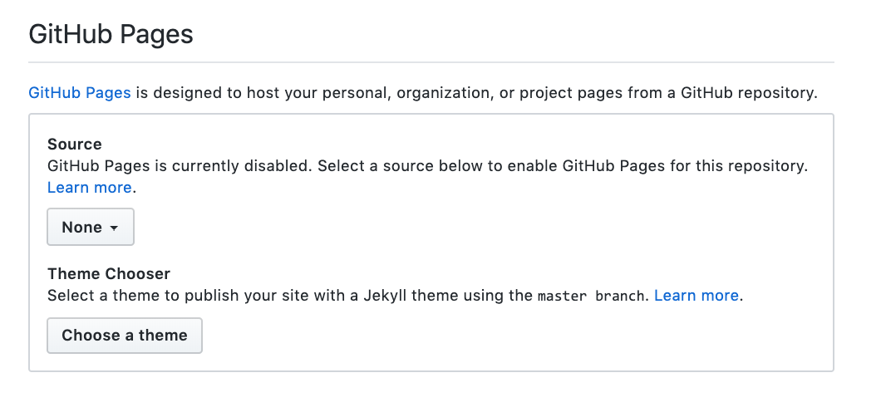Image resolution: width=881 pixels, height=412 pixels.
Task: Click the Theme Chooser label
Action: [x=108, y=274]
